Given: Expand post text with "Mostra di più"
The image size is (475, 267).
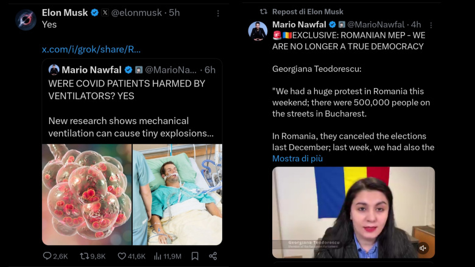Looking at the screenshot, I should tap(297, 159).
